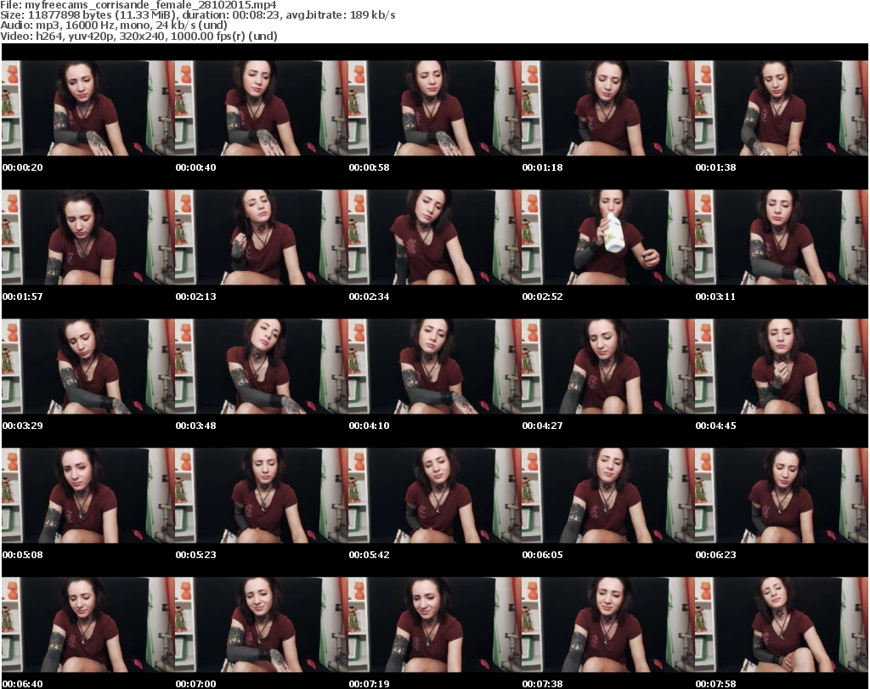Select the frame thumbnail at 00:05:42
Image resolution: width=870 pixels, height=689 pixels.
(435, 496)
